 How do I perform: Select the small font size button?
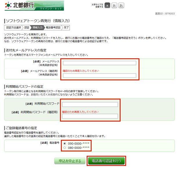(x=107, y=5)
